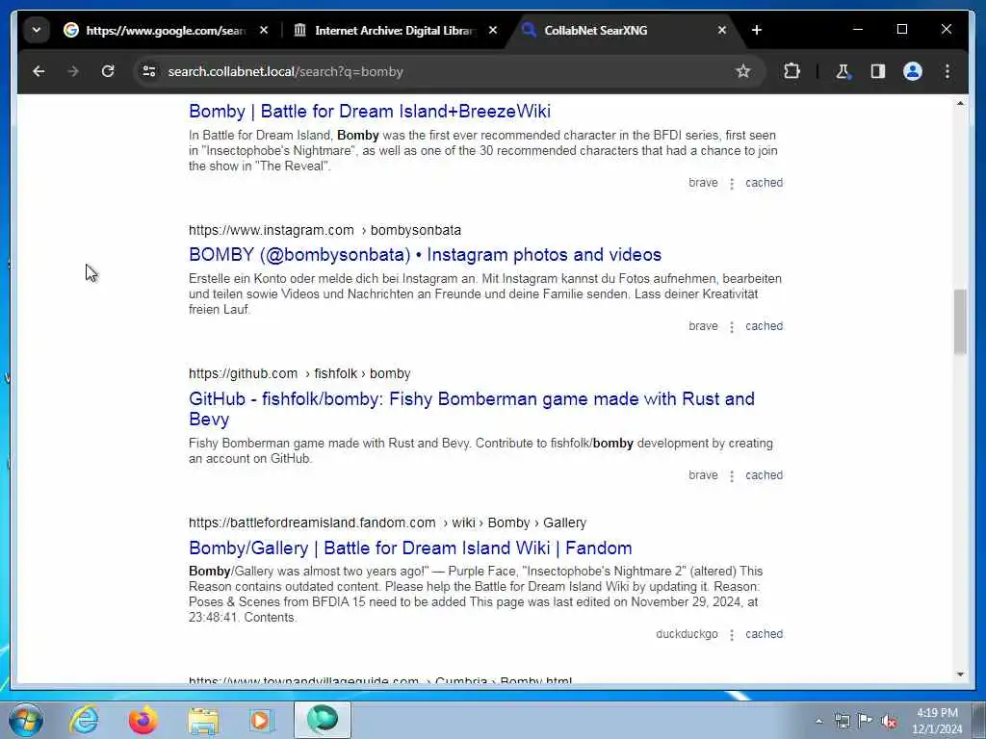Open Chrome three-dot menu
The height and width of the screenshot is (739, 986).
pyautogui.click(x=947, y=71)
